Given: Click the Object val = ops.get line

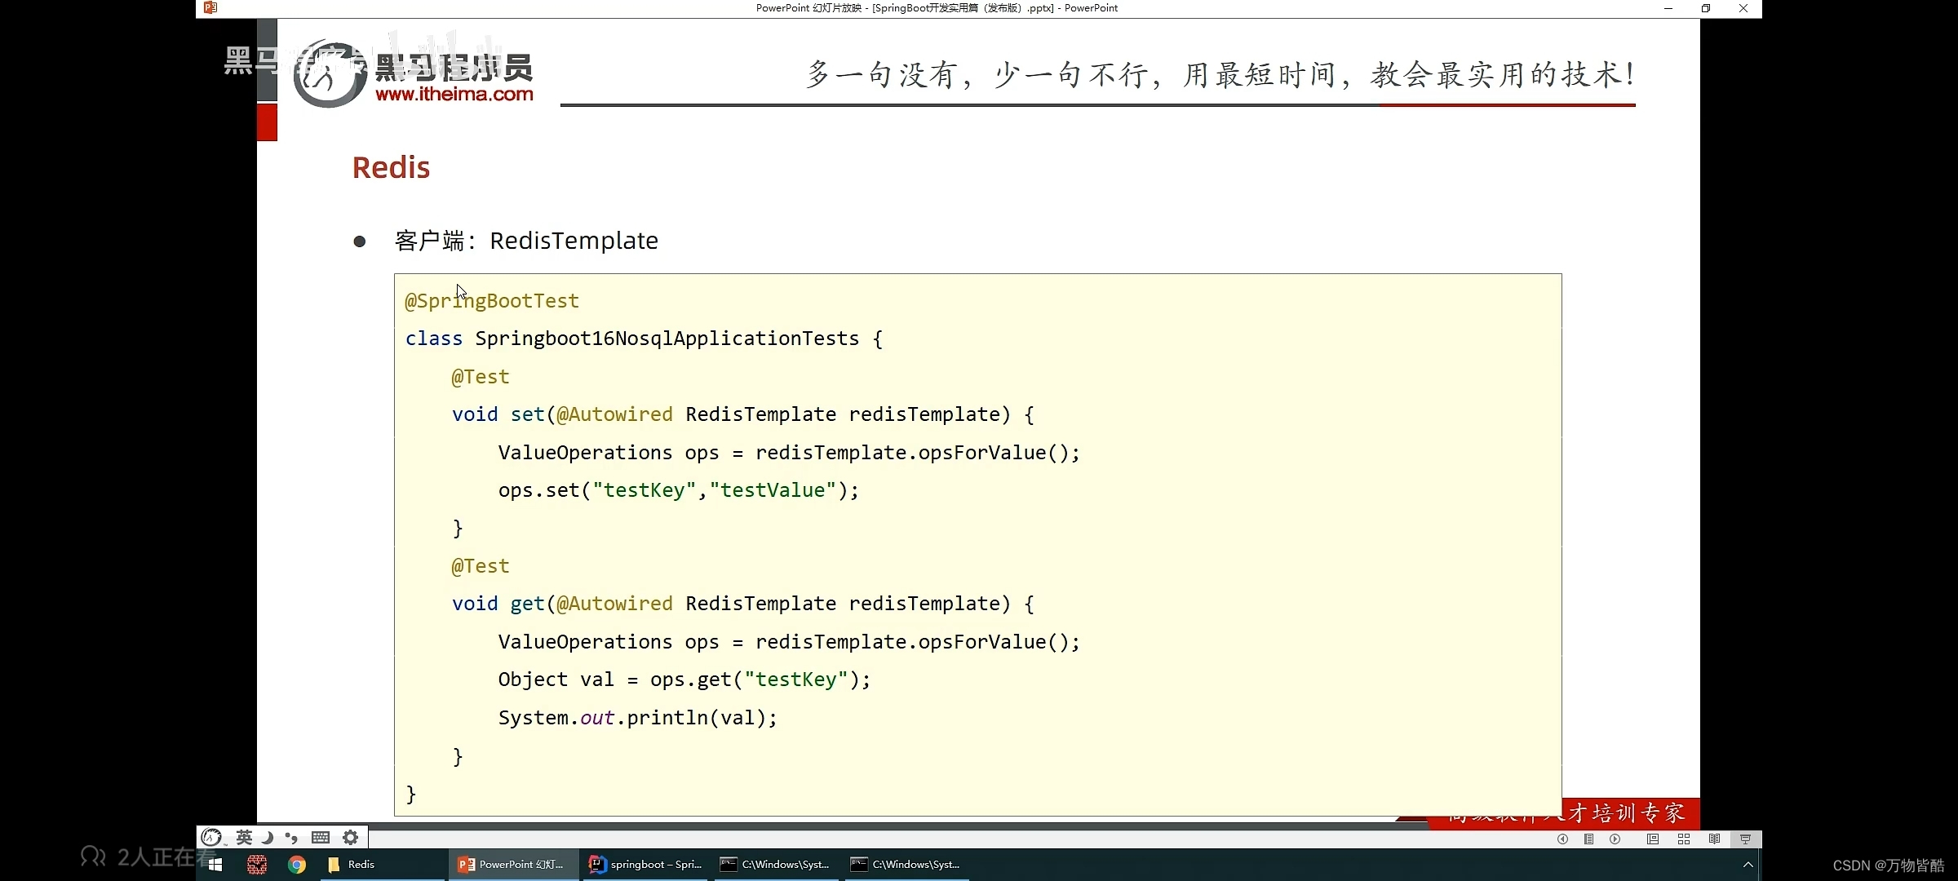Looking at the screenshot, I should point(684,680).
